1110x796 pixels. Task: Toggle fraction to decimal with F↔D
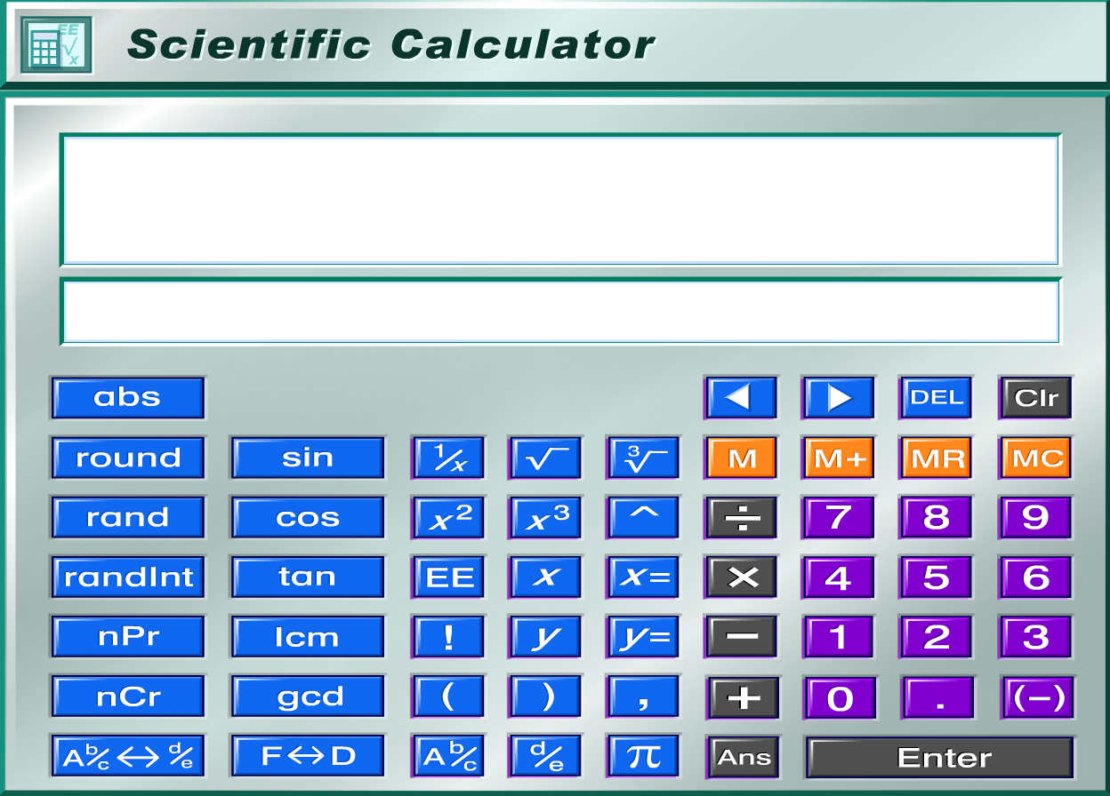point(307,756)
